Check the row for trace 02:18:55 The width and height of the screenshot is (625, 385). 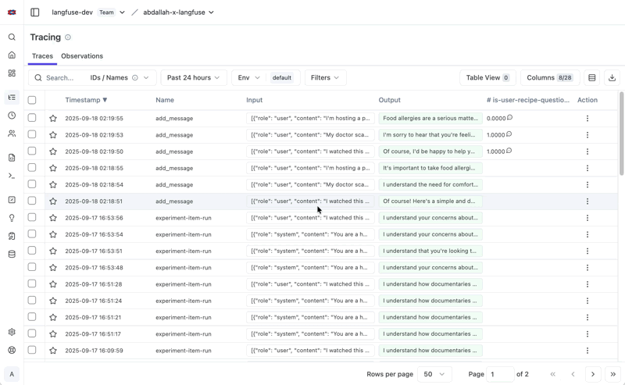[x=32, y=167]
